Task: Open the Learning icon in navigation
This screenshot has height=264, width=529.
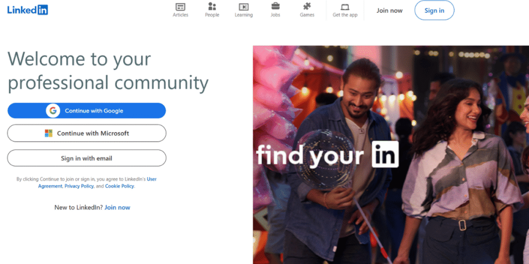Action: click(244, 7)
